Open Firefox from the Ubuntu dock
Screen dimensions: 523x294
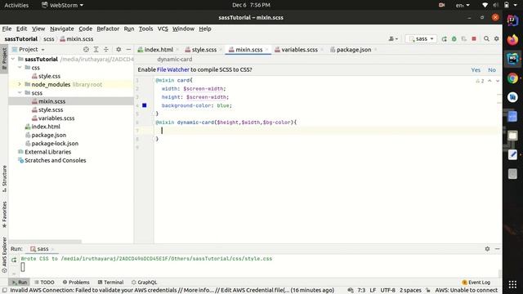[512, 40]
